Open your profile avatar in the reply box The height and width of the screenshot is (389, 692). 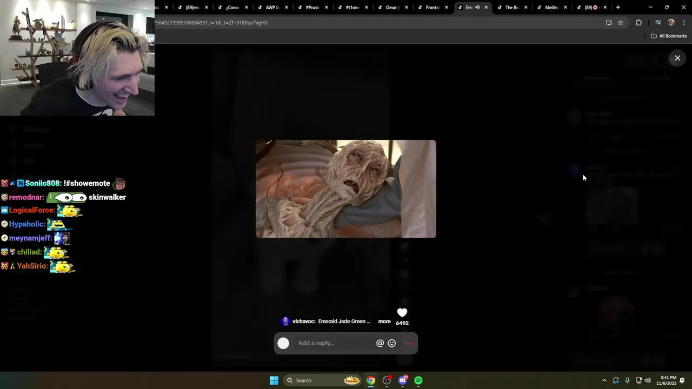click(x=283, y=343)
